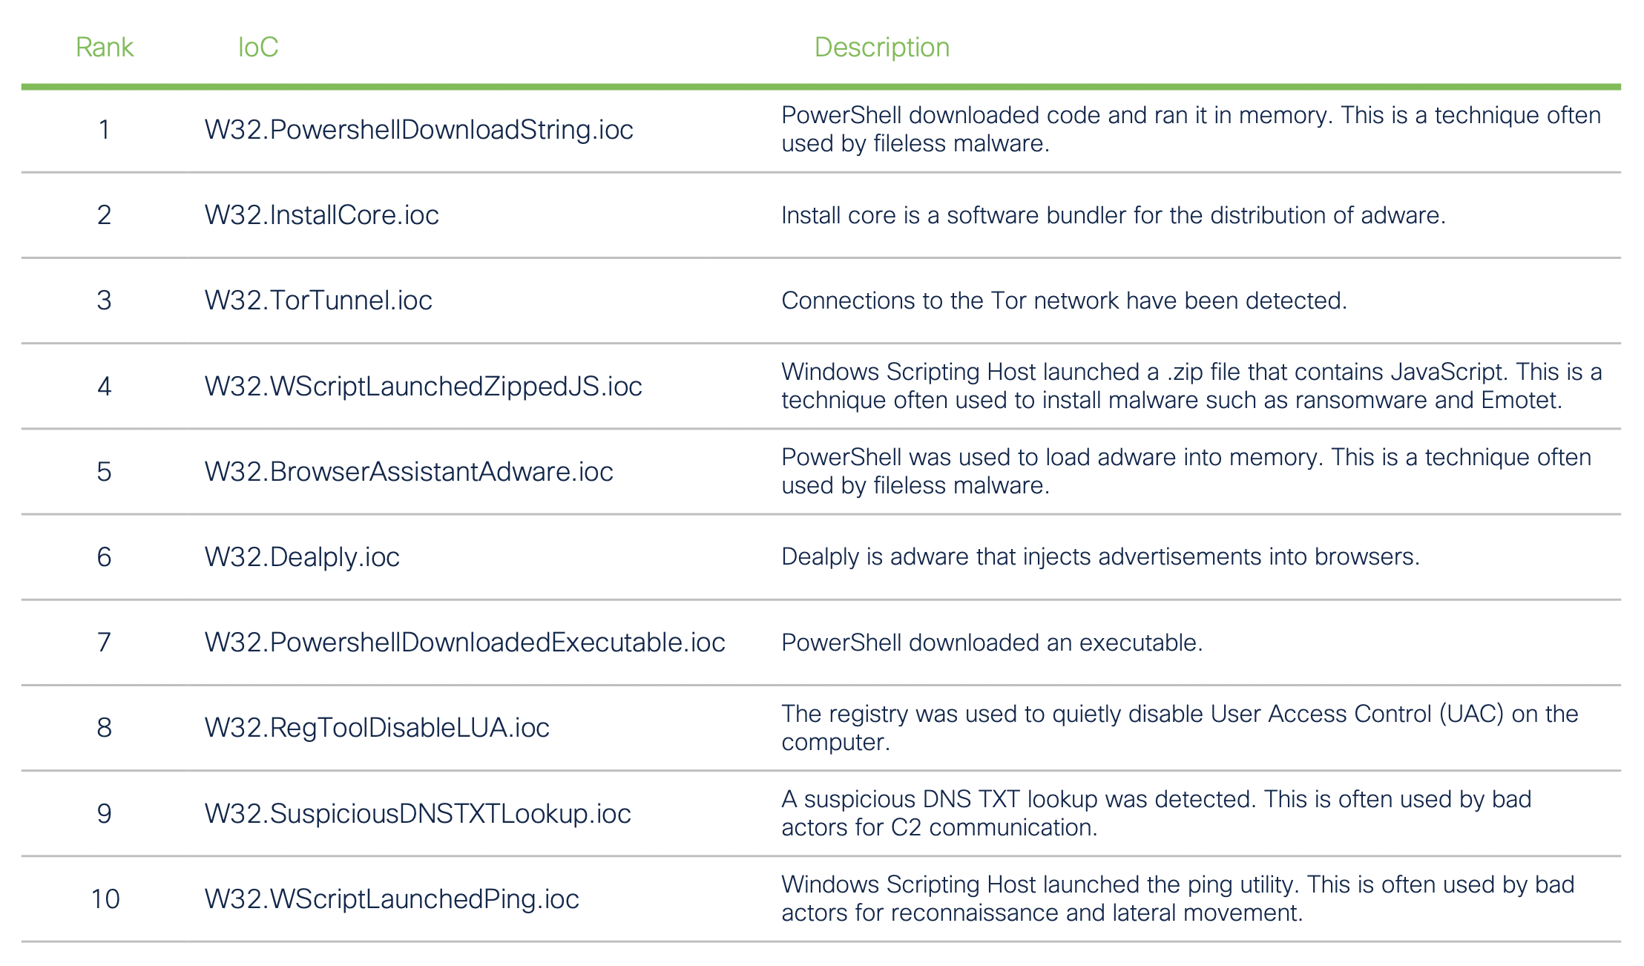Click the IoC column header
The height and width of the screenshot is (966, 1644).
pyautogui.click(x=257, y=47)
